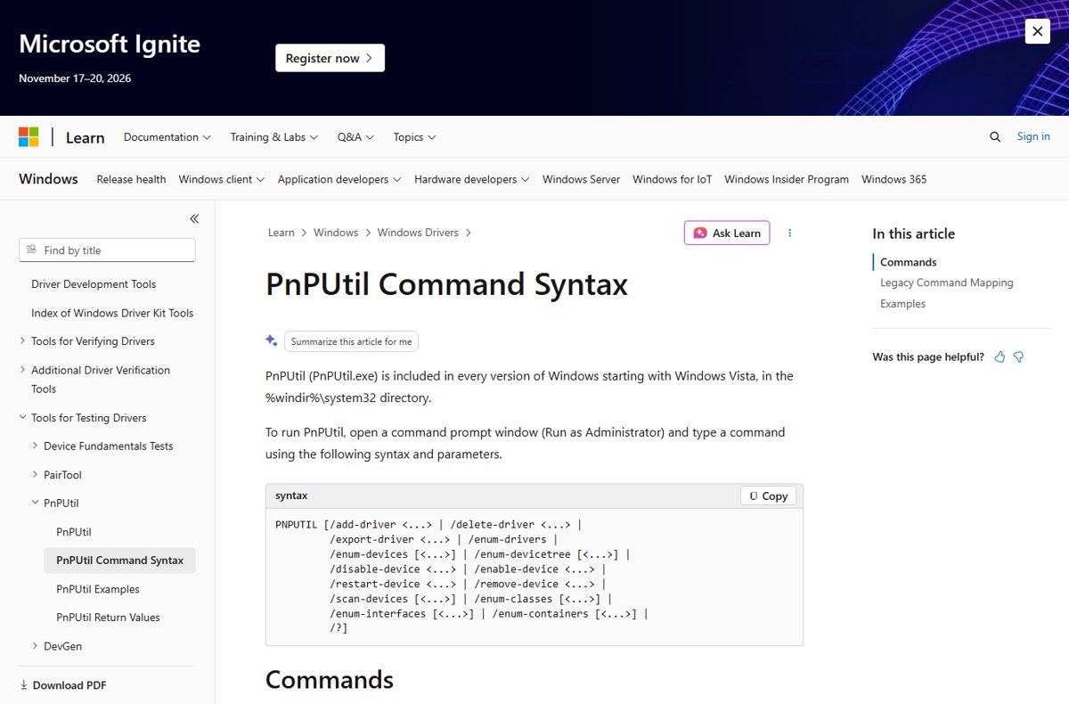Open the Q&A dropdown menu
The image size is (1069, 704).
pos(355,137)
